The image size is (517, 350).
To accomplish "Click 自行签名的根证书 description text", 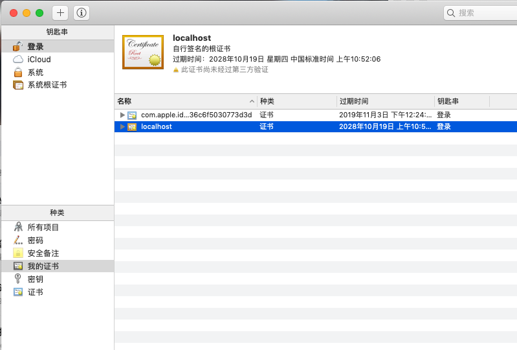I will coord(202,49).
